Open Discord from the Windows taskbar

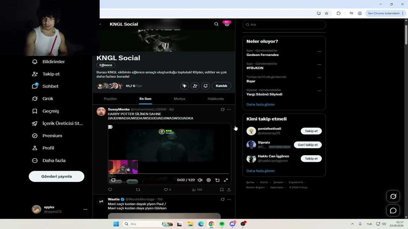232,224
